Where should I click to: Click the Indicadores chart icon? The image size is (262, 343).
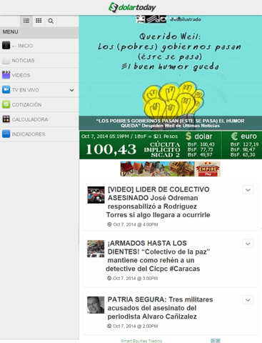6,134
